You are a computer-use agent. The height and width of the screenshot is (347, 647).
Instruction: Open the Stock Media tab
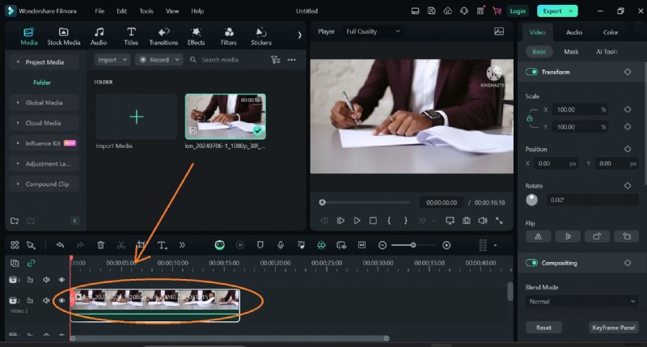[x=64, y=36]
